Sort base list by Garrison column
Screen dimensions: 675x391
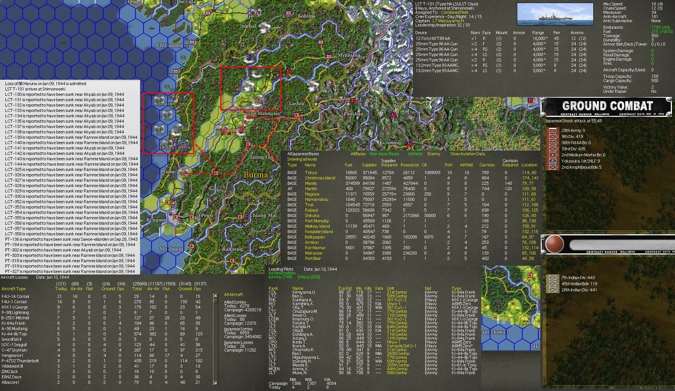(x=487, y=165)
